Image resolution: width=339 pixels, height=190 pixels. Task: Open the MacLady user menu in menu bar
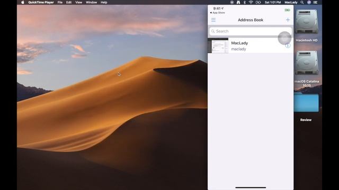click(x=291, y=2)
